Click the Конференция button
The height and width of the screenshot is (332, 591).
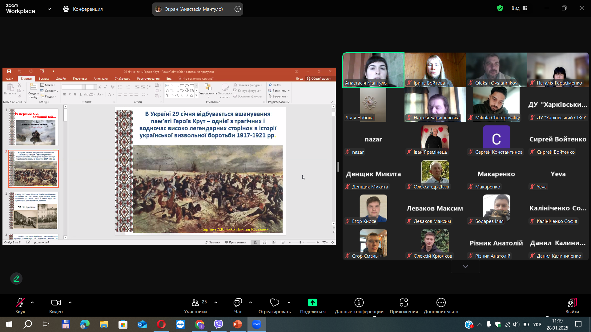(83, 9)
